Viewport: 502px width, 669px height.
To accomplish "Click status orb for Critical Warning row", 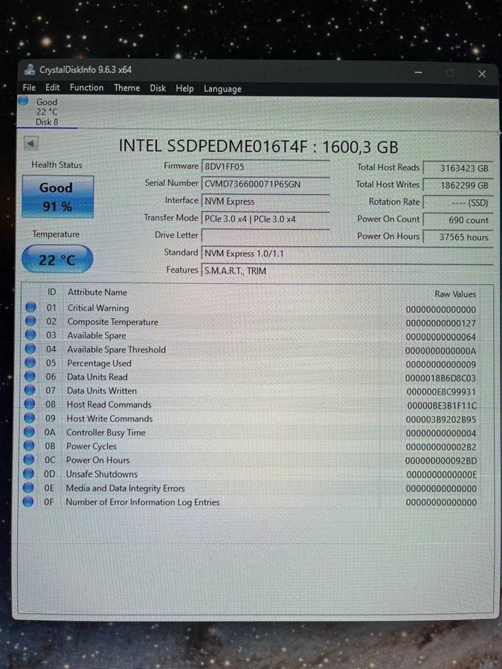I will point(30,307).
